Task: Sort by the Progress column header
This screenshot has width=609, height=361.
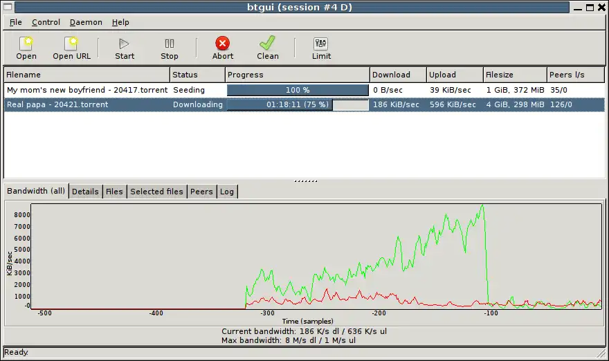Action: point(297,75)
